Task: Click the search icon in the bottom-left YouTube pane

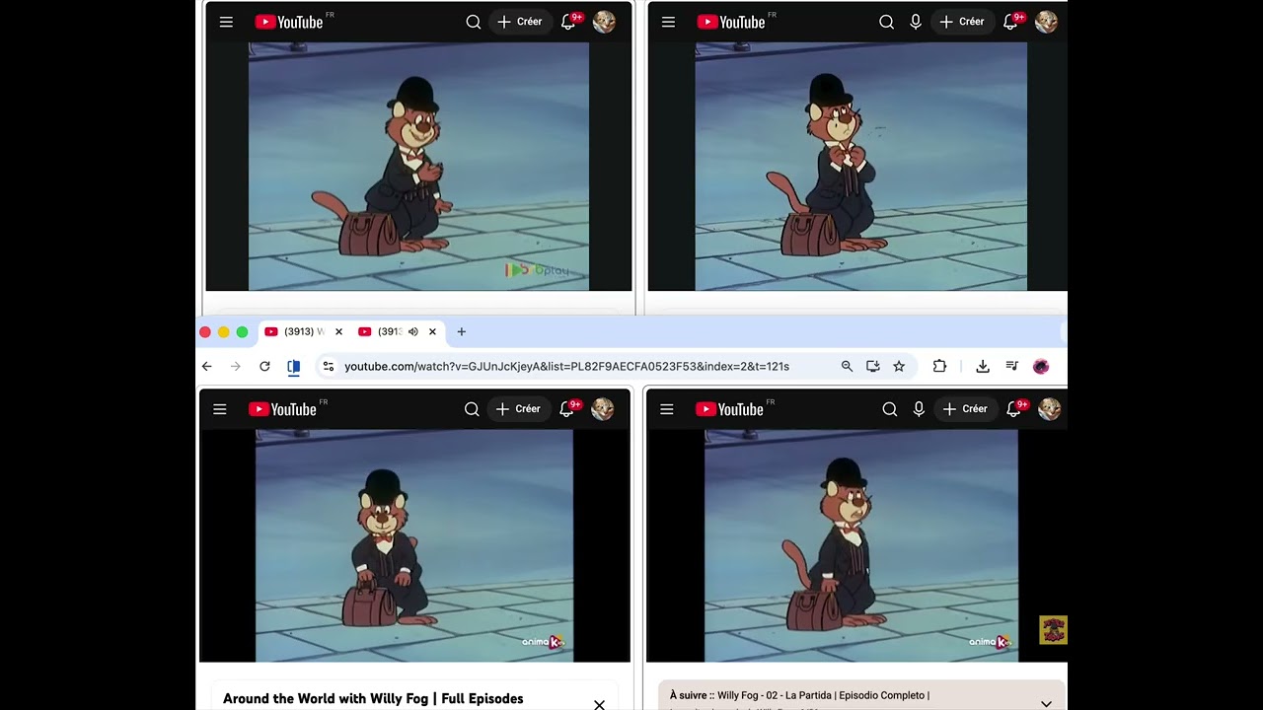Action: point(472,409)
